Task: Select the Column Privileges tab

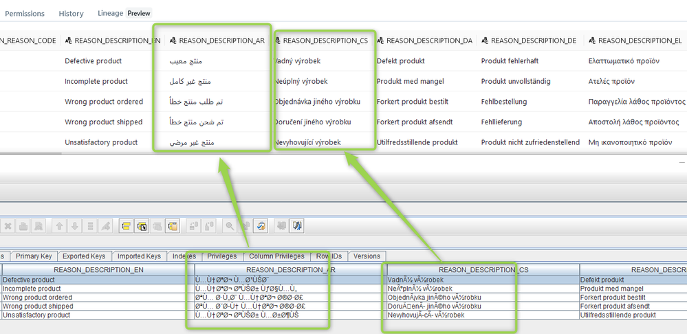Action: tap(276, 256)
